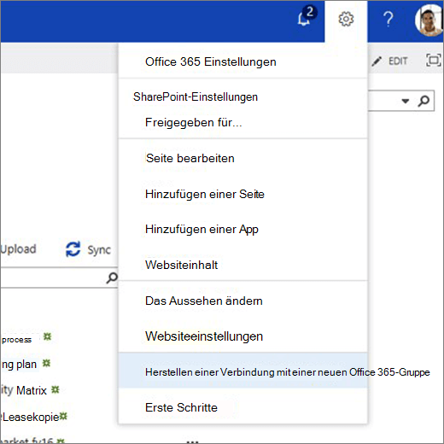Select Hinzufügen einer Seite
This screenshot has width=444, height=444.
click(x=205, y=195)
